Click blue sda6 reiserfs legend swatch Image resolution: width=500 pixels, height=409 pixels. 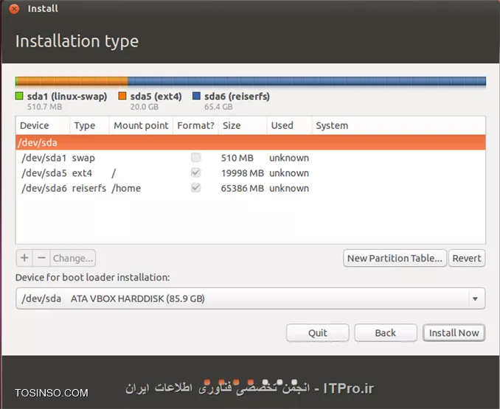click(196, 96)
